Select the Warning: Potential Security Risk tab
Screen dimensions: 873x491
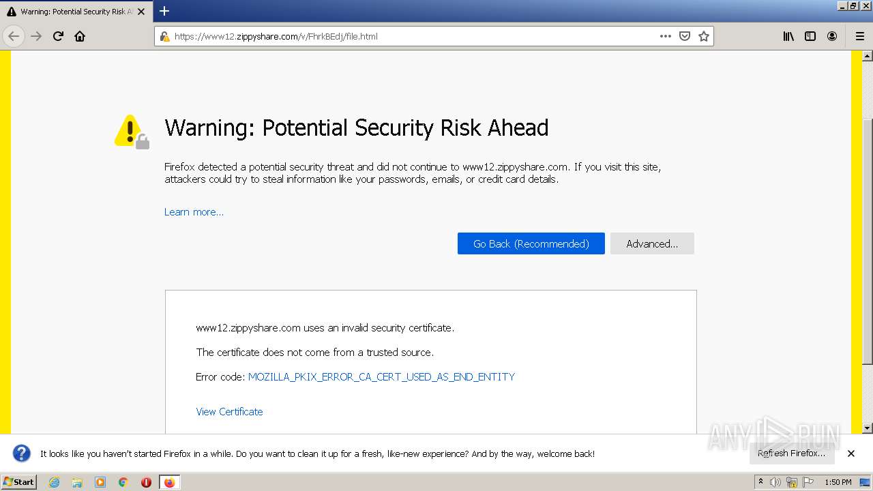click(75, 12)
